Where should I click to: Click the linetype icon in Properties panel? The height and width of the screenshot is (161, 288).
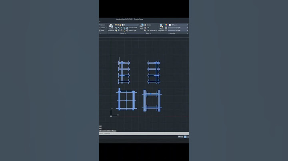tap(166, 30)
